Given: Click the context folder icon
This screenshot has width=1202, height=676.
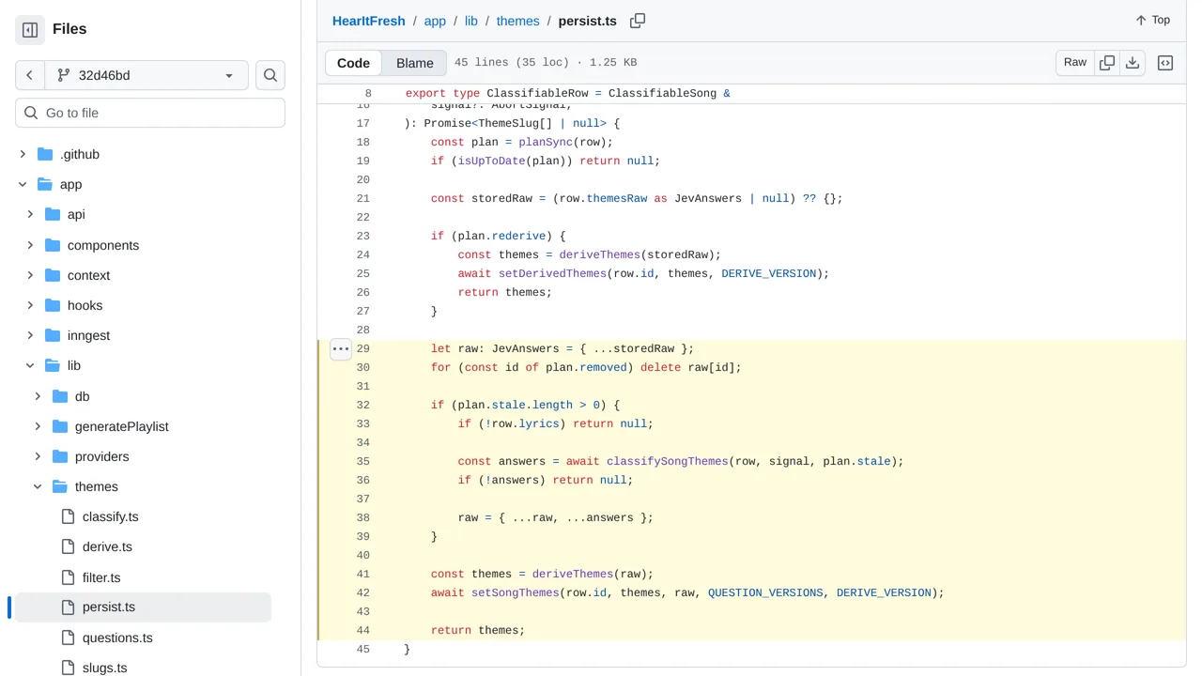Looking at the screenshot, I should (53, 275).
